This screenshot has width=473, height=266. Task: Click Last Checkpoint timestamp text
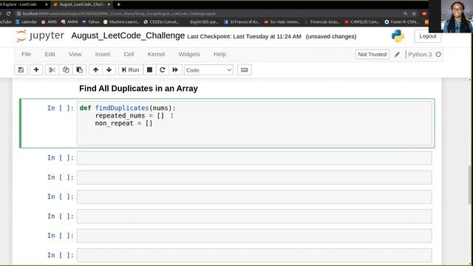[244, 36]
